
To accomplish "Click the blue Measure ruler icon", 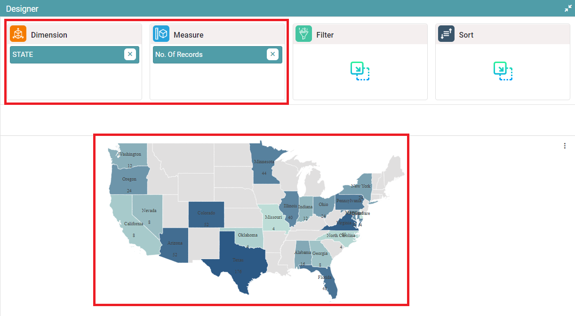I will pyautogui.click(x=161, y=34).
